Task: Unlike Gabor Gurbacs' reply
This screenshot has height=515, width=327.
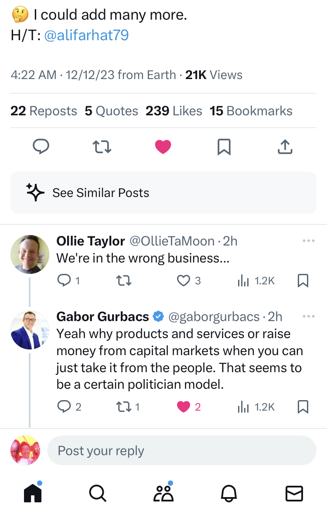Action: pyautogui.click(x=184, y=407)
